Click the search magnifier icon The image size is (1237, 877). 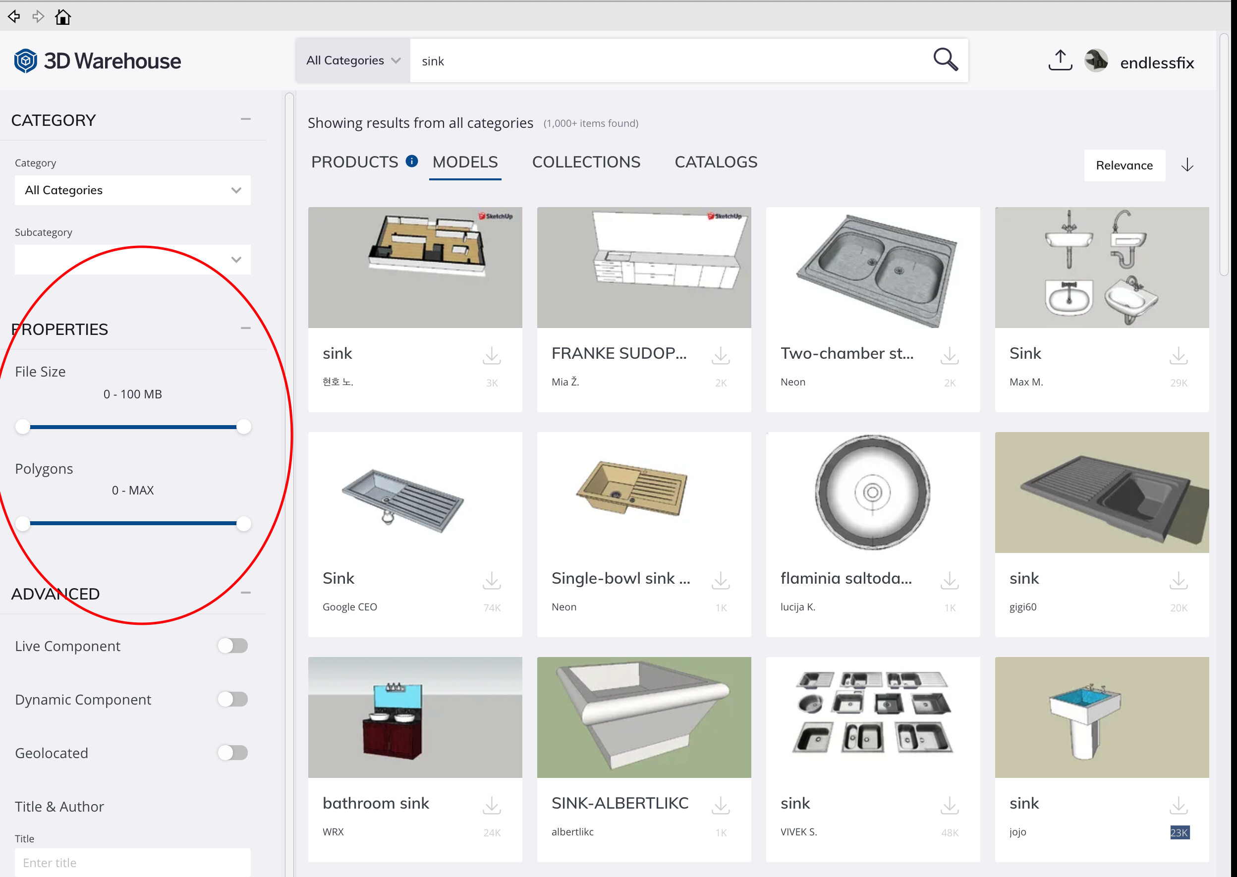pos(945,60)
